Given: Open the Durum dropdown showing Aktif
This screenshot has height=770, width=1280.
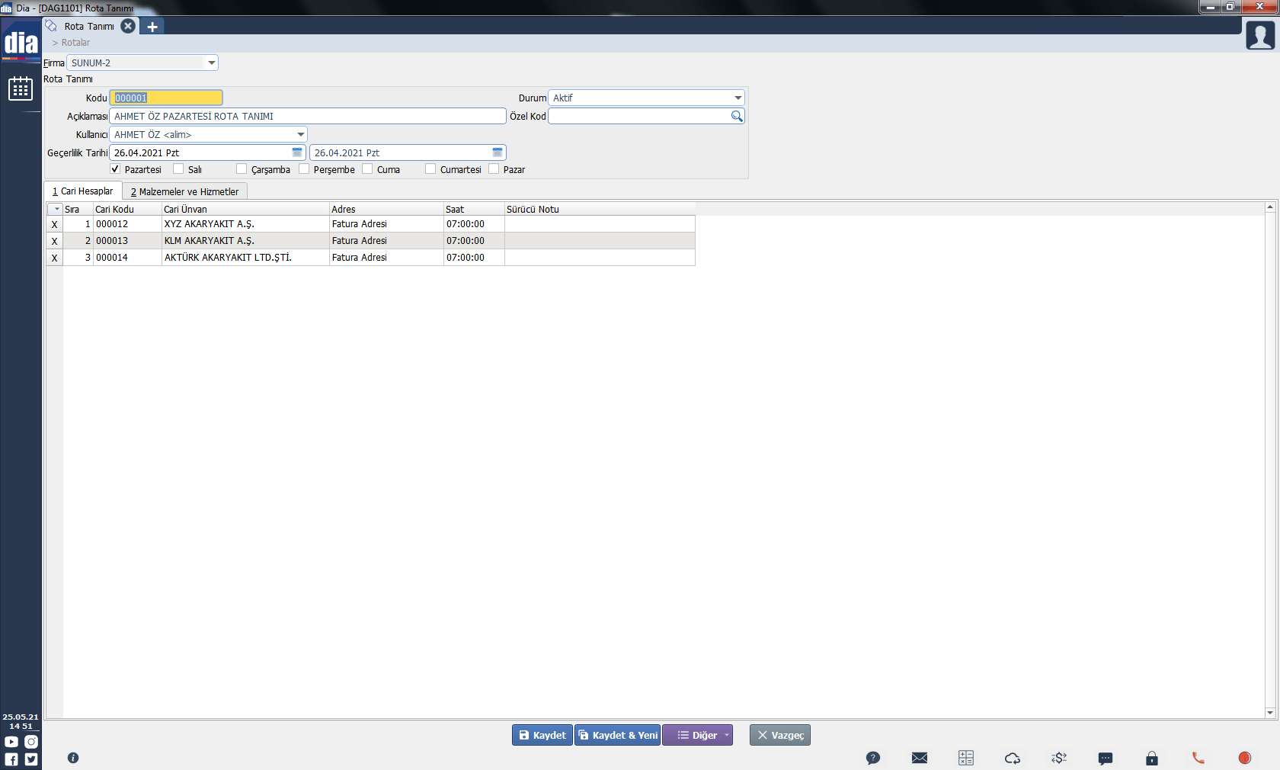Looking at the screenshot, I should [646, 98].
